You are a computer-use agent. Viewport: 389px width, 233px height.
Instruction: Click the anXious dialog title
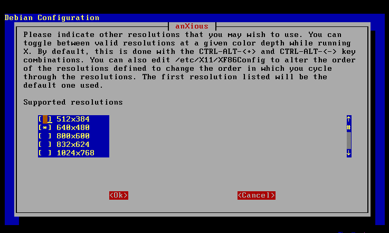[x=192, y=26]
